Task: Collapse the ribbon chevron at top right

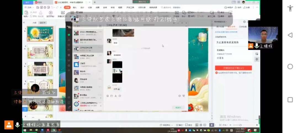Action: coord(257,7)
